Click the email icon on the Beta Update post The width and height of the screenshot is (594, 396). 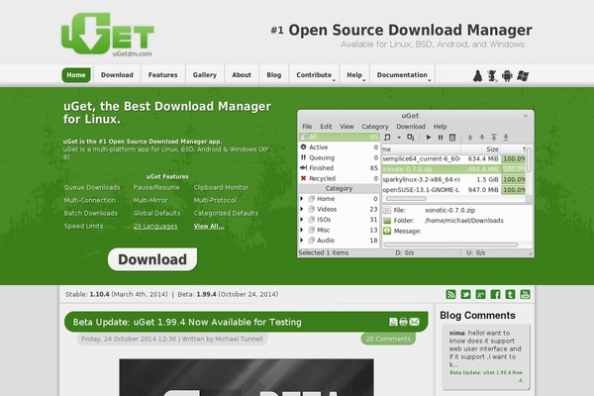(x=415, y=322)
